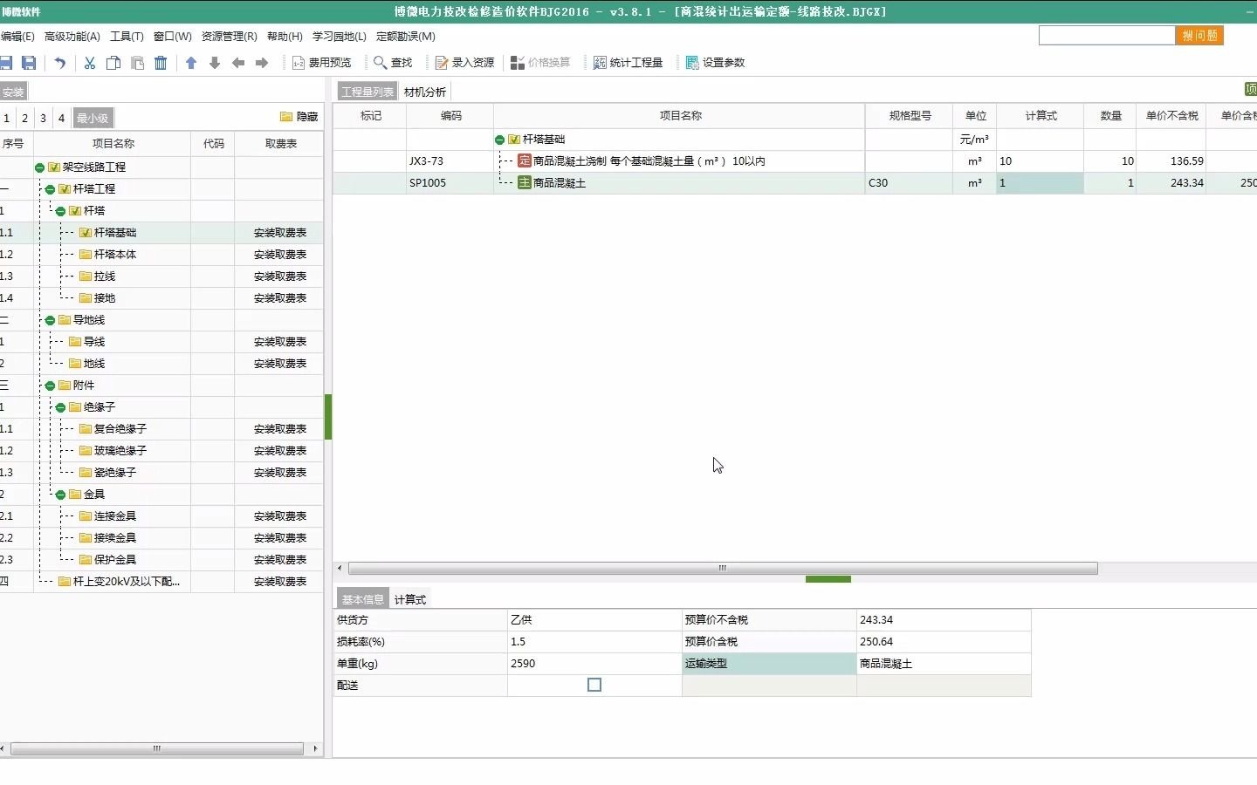Click the 删除 delete icon
This screenshot has height=785, width=1257.
[161, 62]
